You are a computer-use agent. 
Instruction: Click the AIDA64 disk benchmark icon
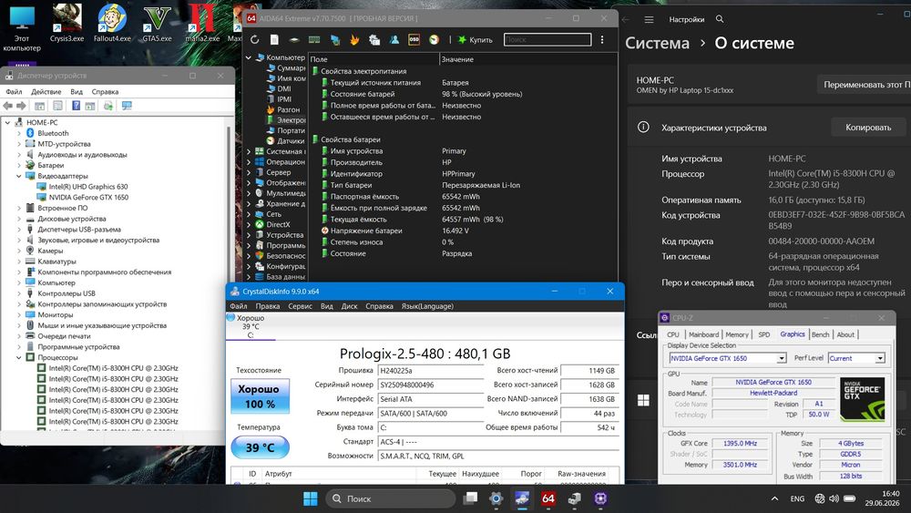tap(294, 39)
